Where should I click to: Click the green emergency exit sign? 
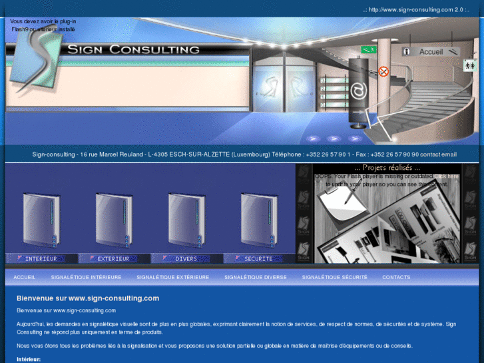pyautogui.click(x=369, y=49)
